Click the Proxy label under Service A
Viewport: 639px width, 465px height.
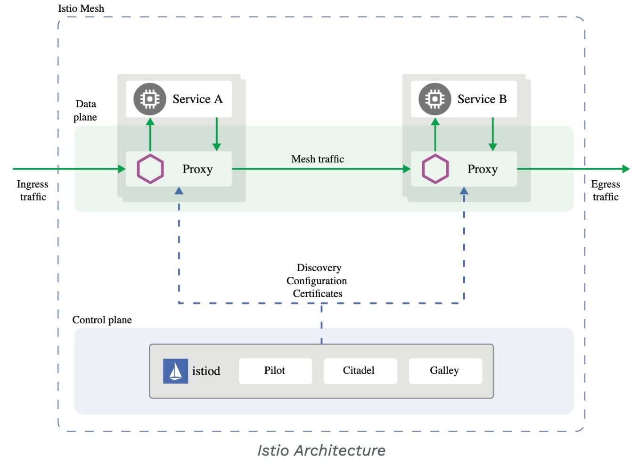(x=197, y=169)
